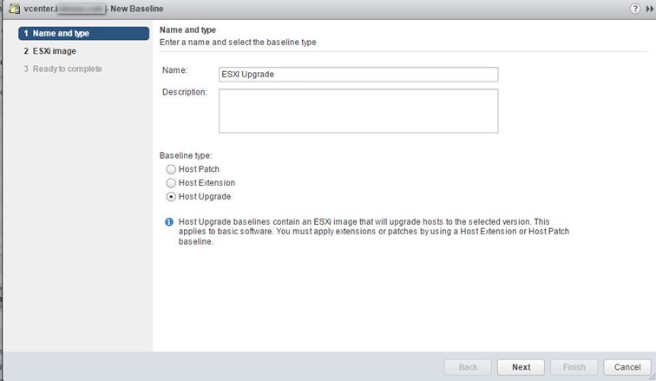This screenshot has width=656, height=381.
Task: Click the Next button
Action: pos(521,367)
